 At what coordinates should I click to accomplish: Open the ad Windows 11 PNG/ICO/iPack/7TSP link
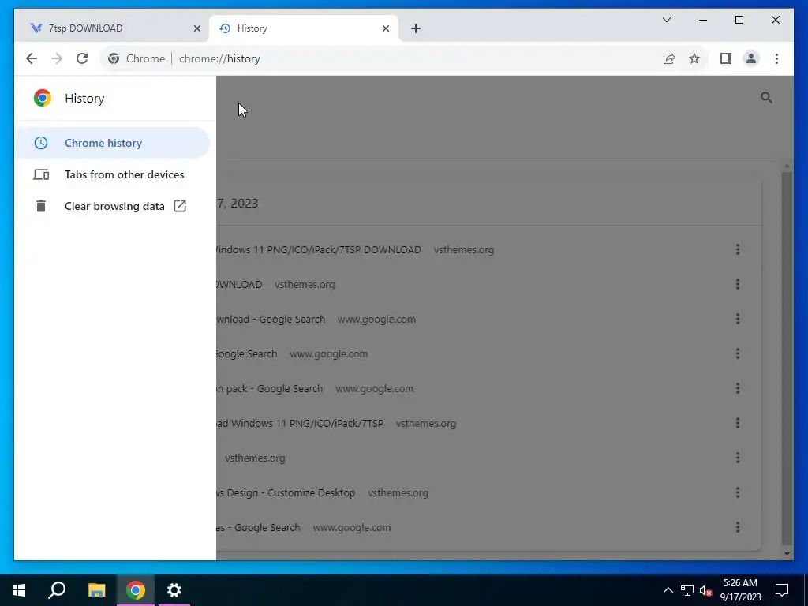coord(301,423)
